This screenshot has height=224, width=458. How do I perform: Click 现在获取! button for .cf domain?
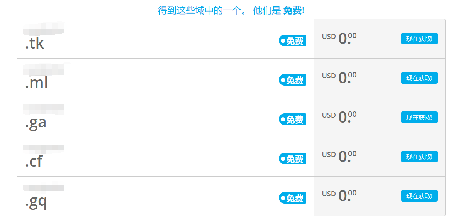[x=419, y=157]
